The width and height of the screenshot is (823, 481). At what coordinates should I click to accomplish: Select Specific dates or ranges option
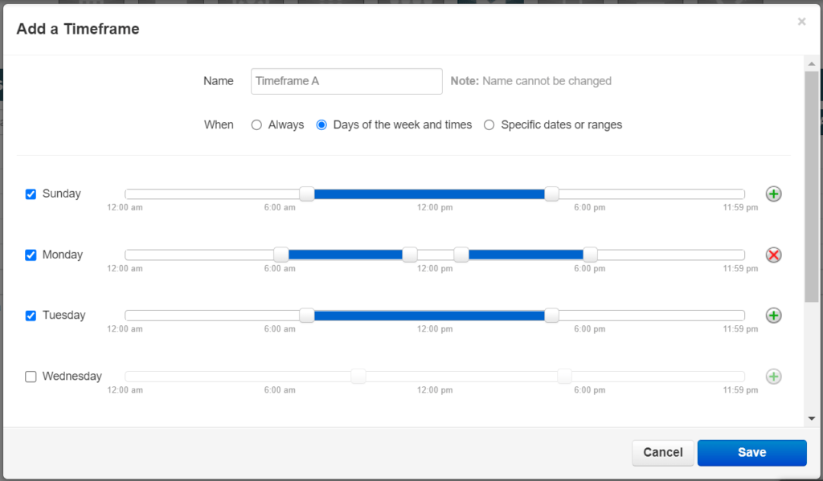coord(489,125)
